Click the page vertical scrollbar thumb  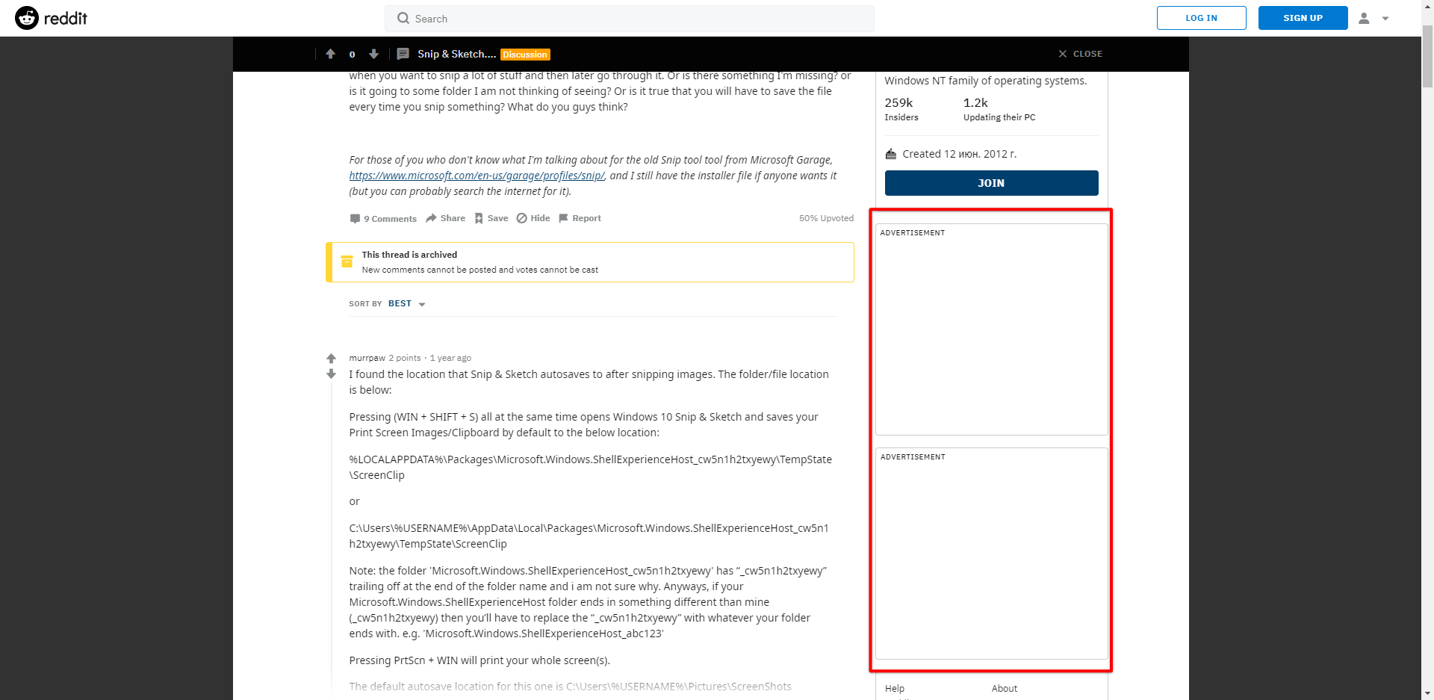pyautogui.click(x=1427, y=57)
